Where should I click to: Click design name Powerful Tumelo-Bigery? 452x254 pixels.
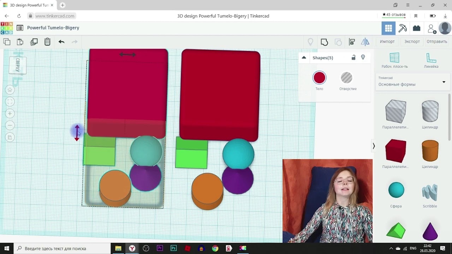[53, 28]
